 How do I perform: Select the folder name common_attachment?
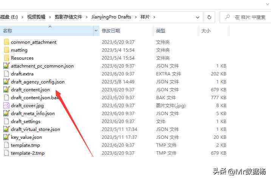point(34,42)
